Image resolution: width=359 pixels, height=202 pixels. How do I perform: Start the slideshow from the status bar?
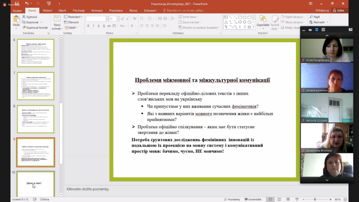297,200
